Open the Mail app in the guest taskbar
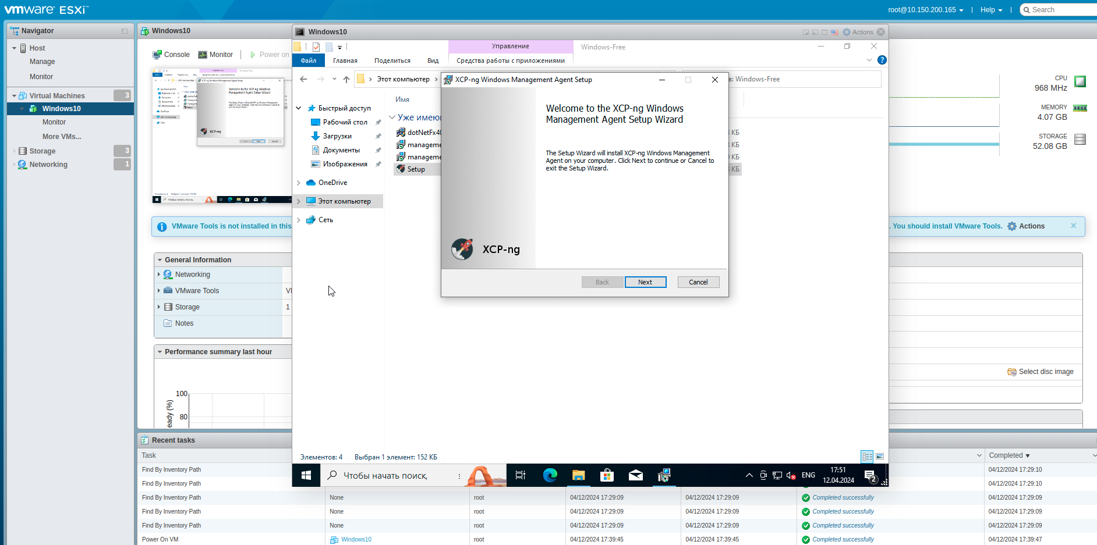Image resolution: width=1097 pixels, height=545 pixels. (636, 475)
